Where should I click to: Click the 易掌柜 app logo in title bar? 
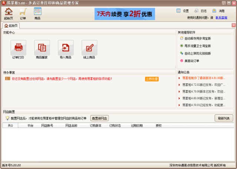tap(4, 3)
